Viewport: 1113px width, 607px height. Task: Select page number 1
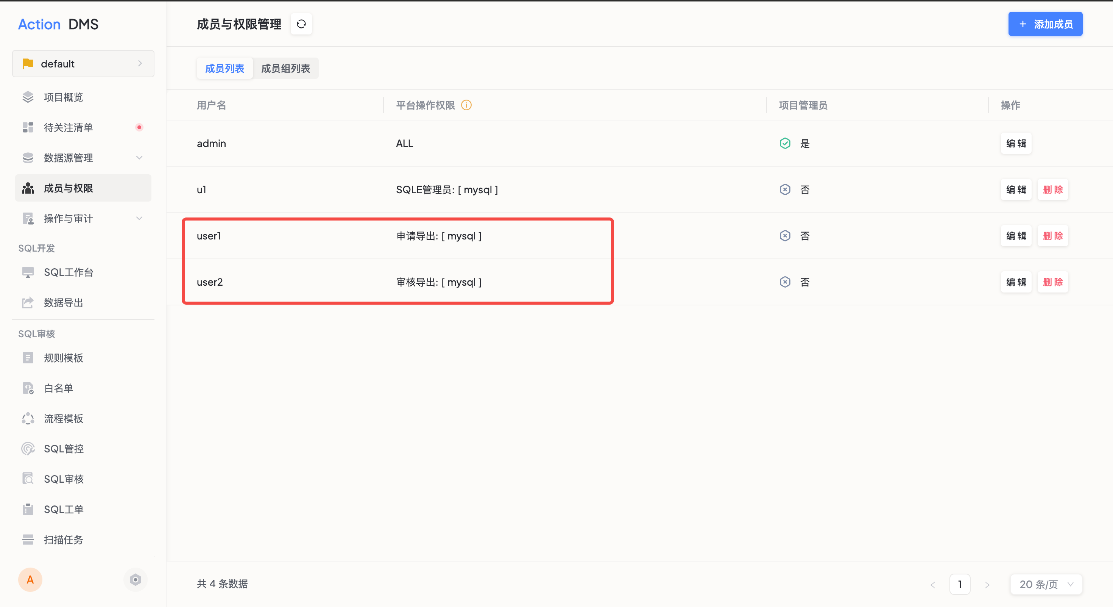(960, 585)
